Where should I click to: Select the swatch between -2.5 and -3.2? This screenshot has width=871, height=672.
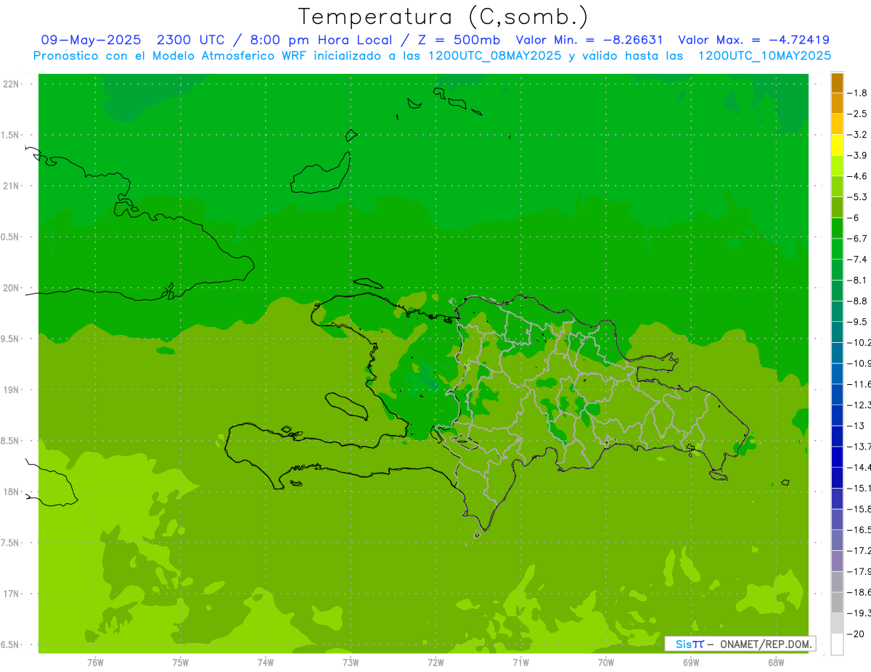[x=837, y=124]
